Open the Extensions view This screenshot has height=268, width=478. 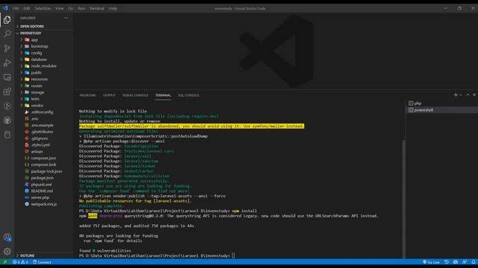pos(7,92)
